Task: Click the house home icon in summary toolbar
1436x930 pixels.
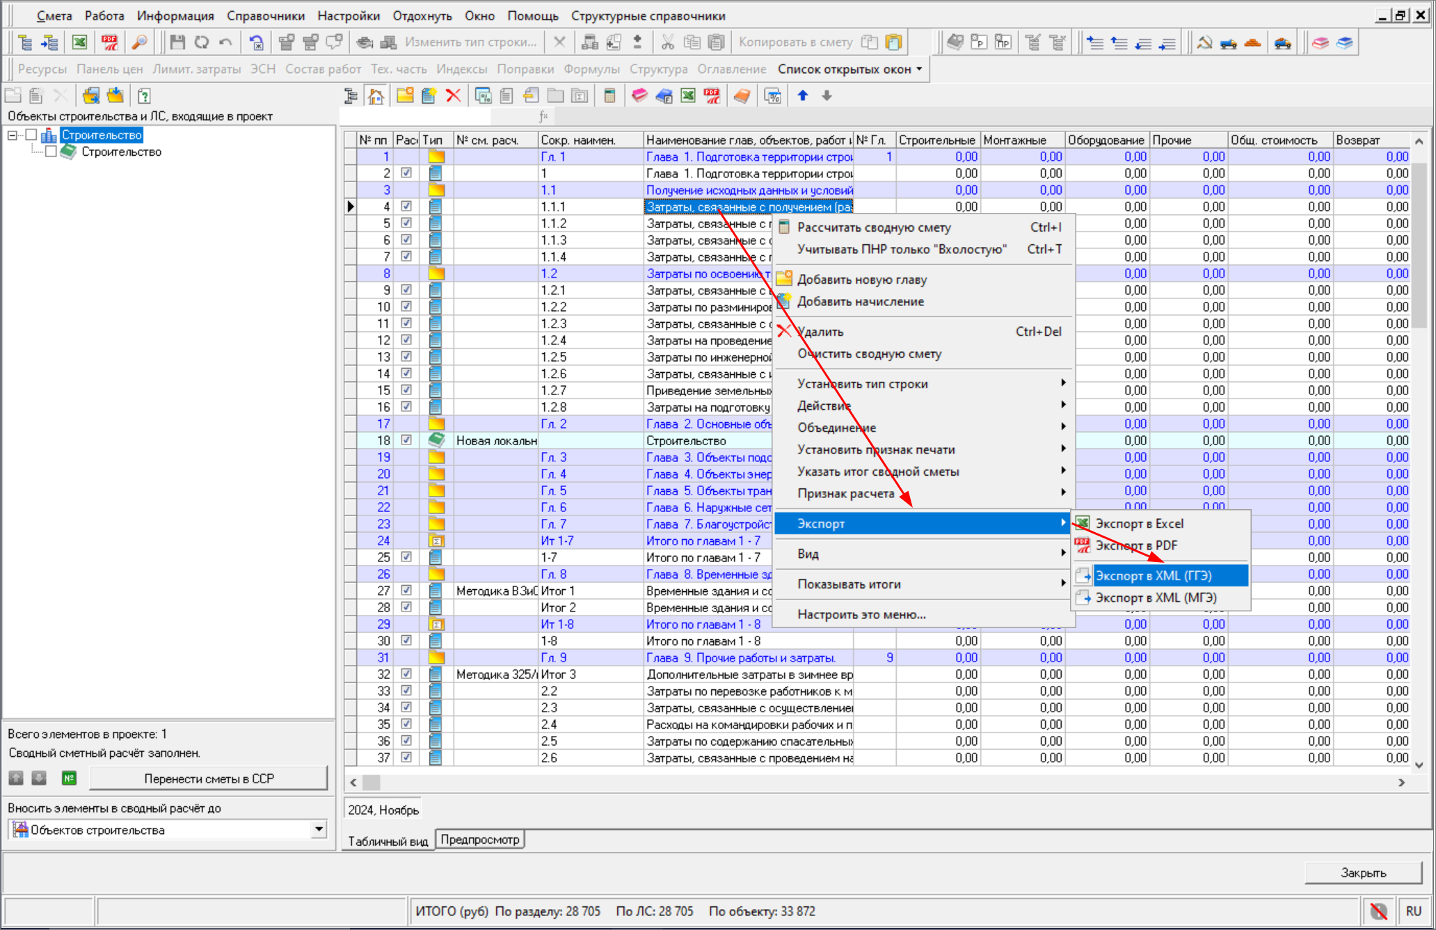Action: click(376, 96)
